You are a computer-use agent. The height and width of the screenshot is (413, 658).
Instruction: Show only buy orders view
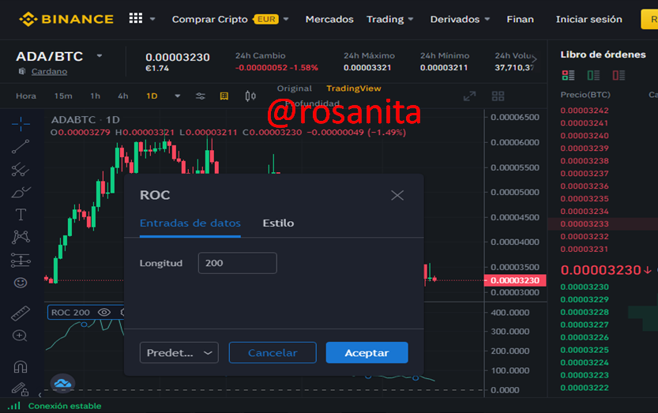tap(593, 75)
